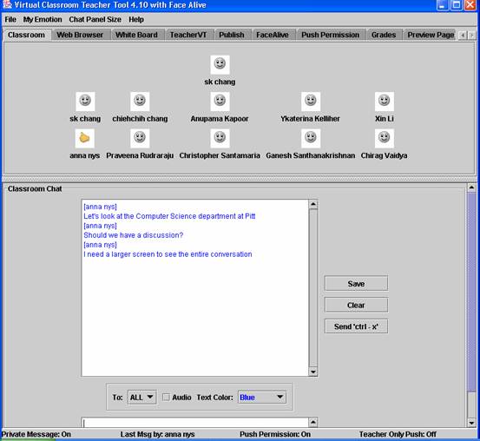Click the Clear chat button
Viewport: 480px width, 441px height.
(356, 305)
